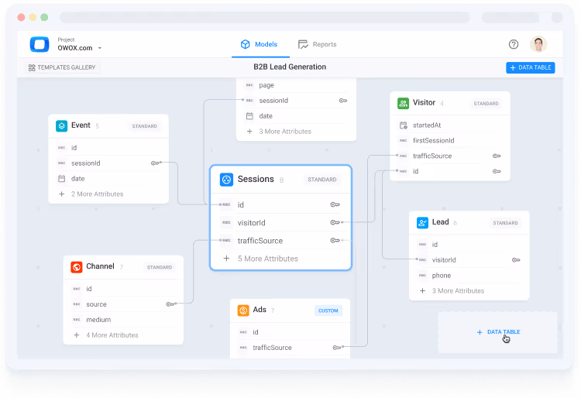Viewport: 581px width, 398px height.
Task: Click the CUSTOM badge on Ads
Action: (328, 311)
